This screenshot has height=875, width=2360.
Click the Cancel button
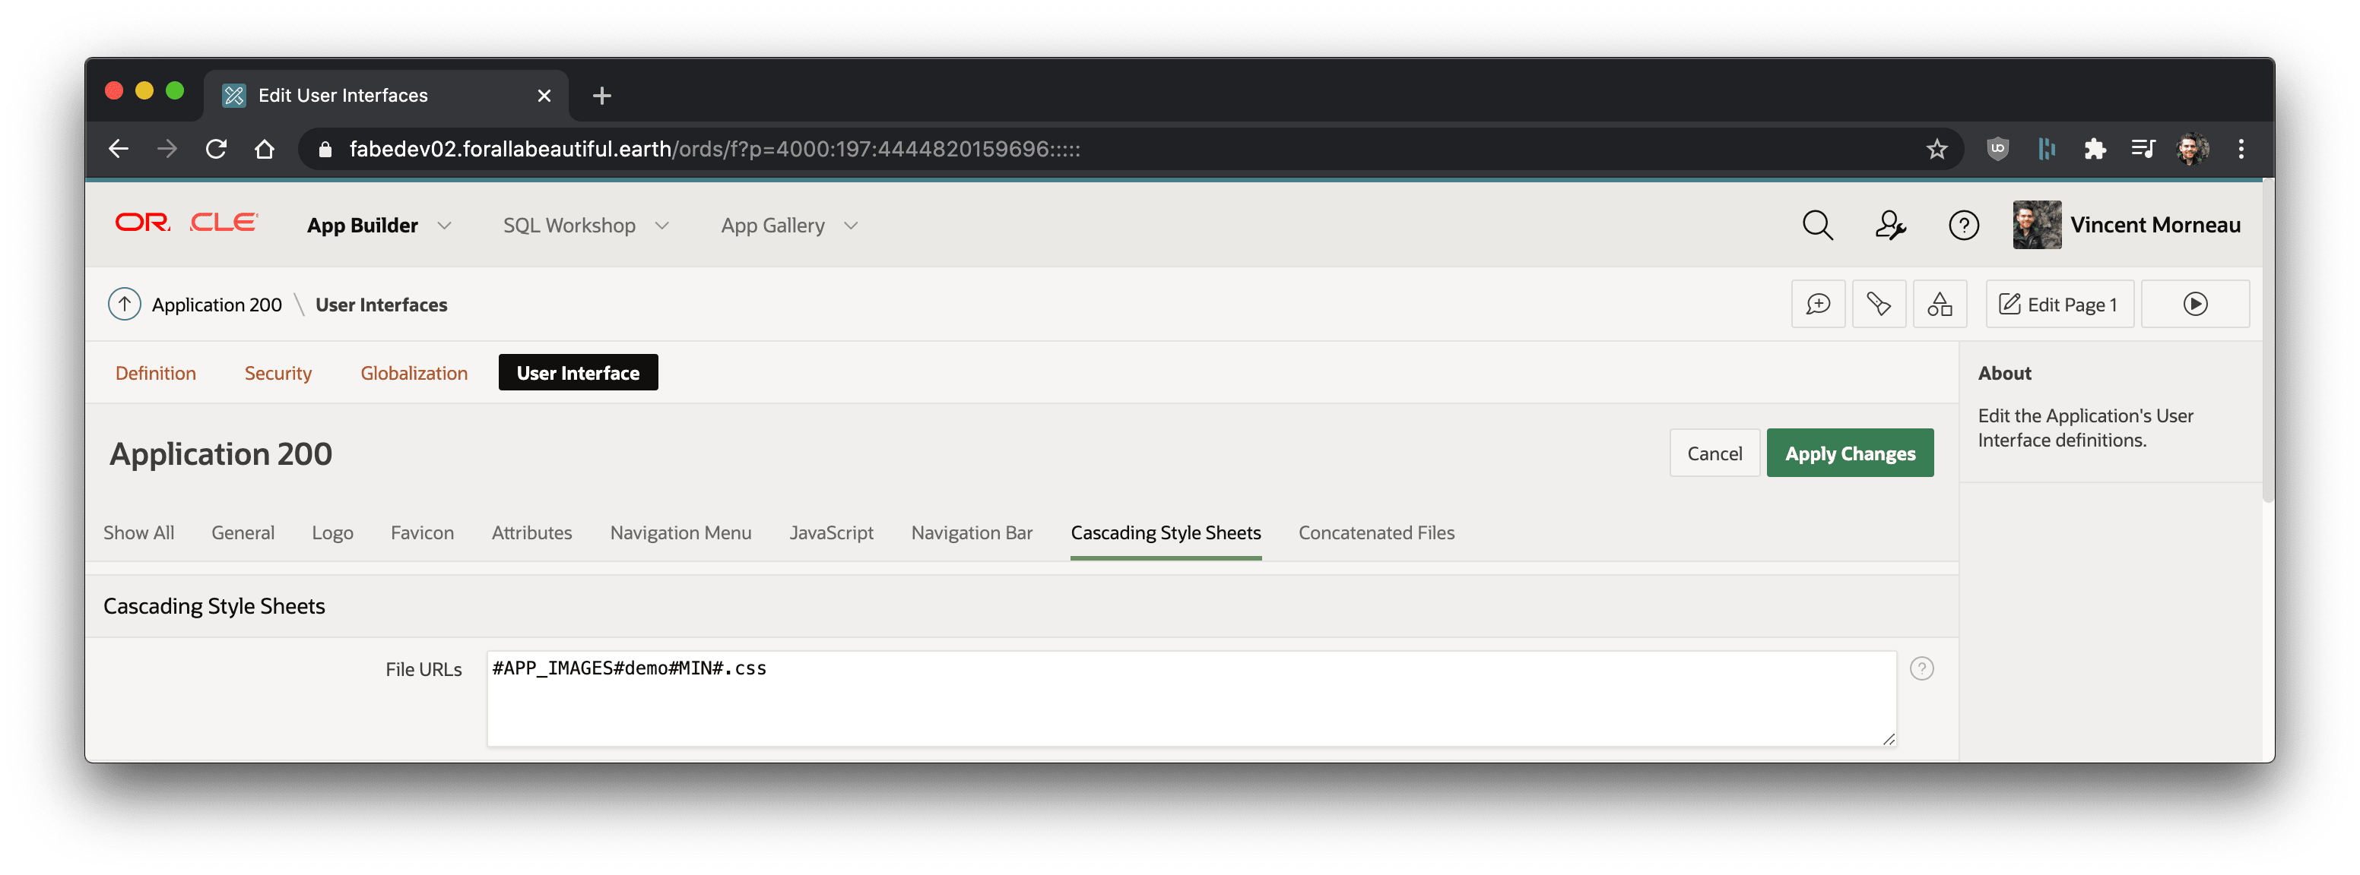click(1714, 451)
